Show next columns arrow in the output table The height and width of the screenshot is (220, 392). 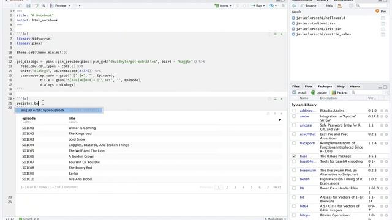coord(280,120)
